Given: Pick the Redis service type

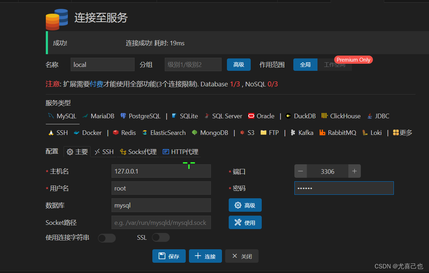Looking at the screenshot, I should [124, 133].
